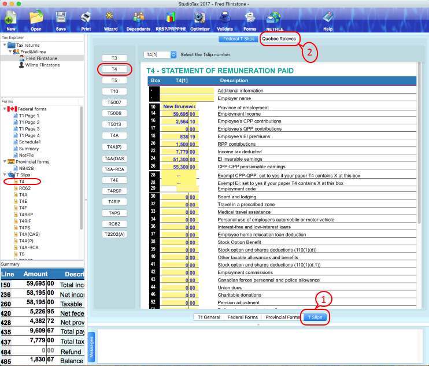Switch to the Quebec Releves tab
Viewport: 429px width, 366px height.
(x=279, y=39)
